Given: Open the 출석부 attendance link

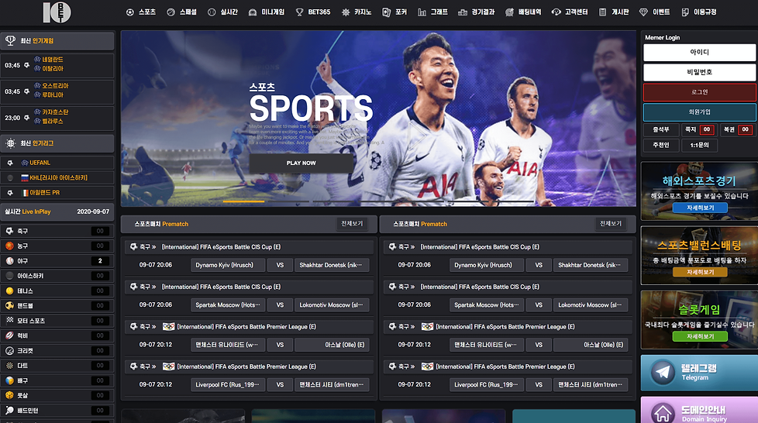Looking at the screenshot, I should pyautogui.click(x=661, y=129).
